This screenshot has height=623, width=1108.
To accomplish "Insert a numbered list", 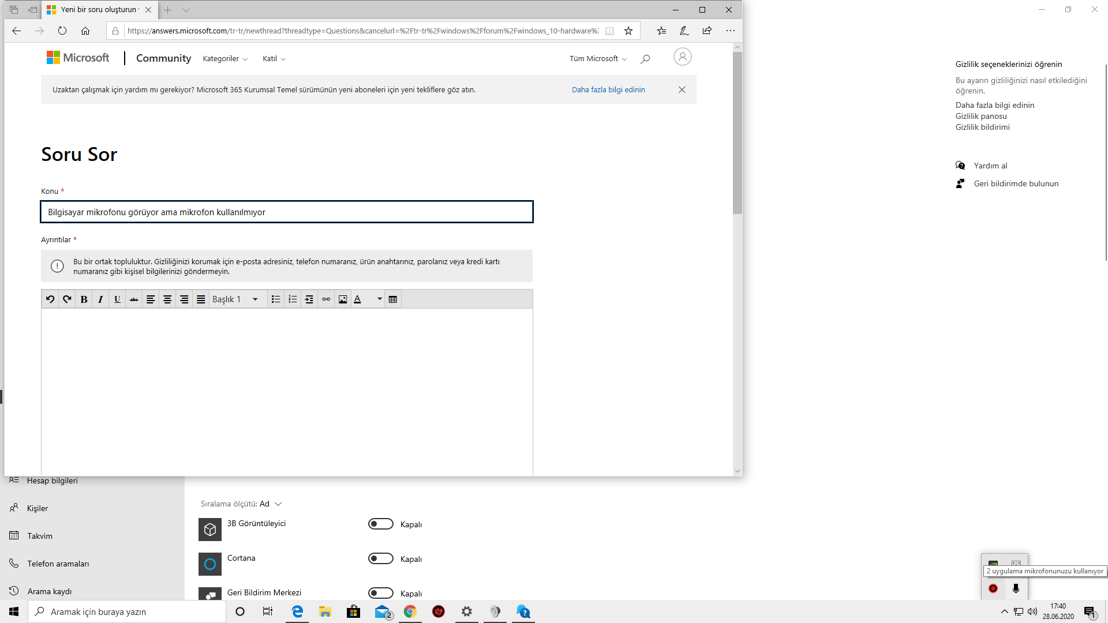I will tap(293, 299).
